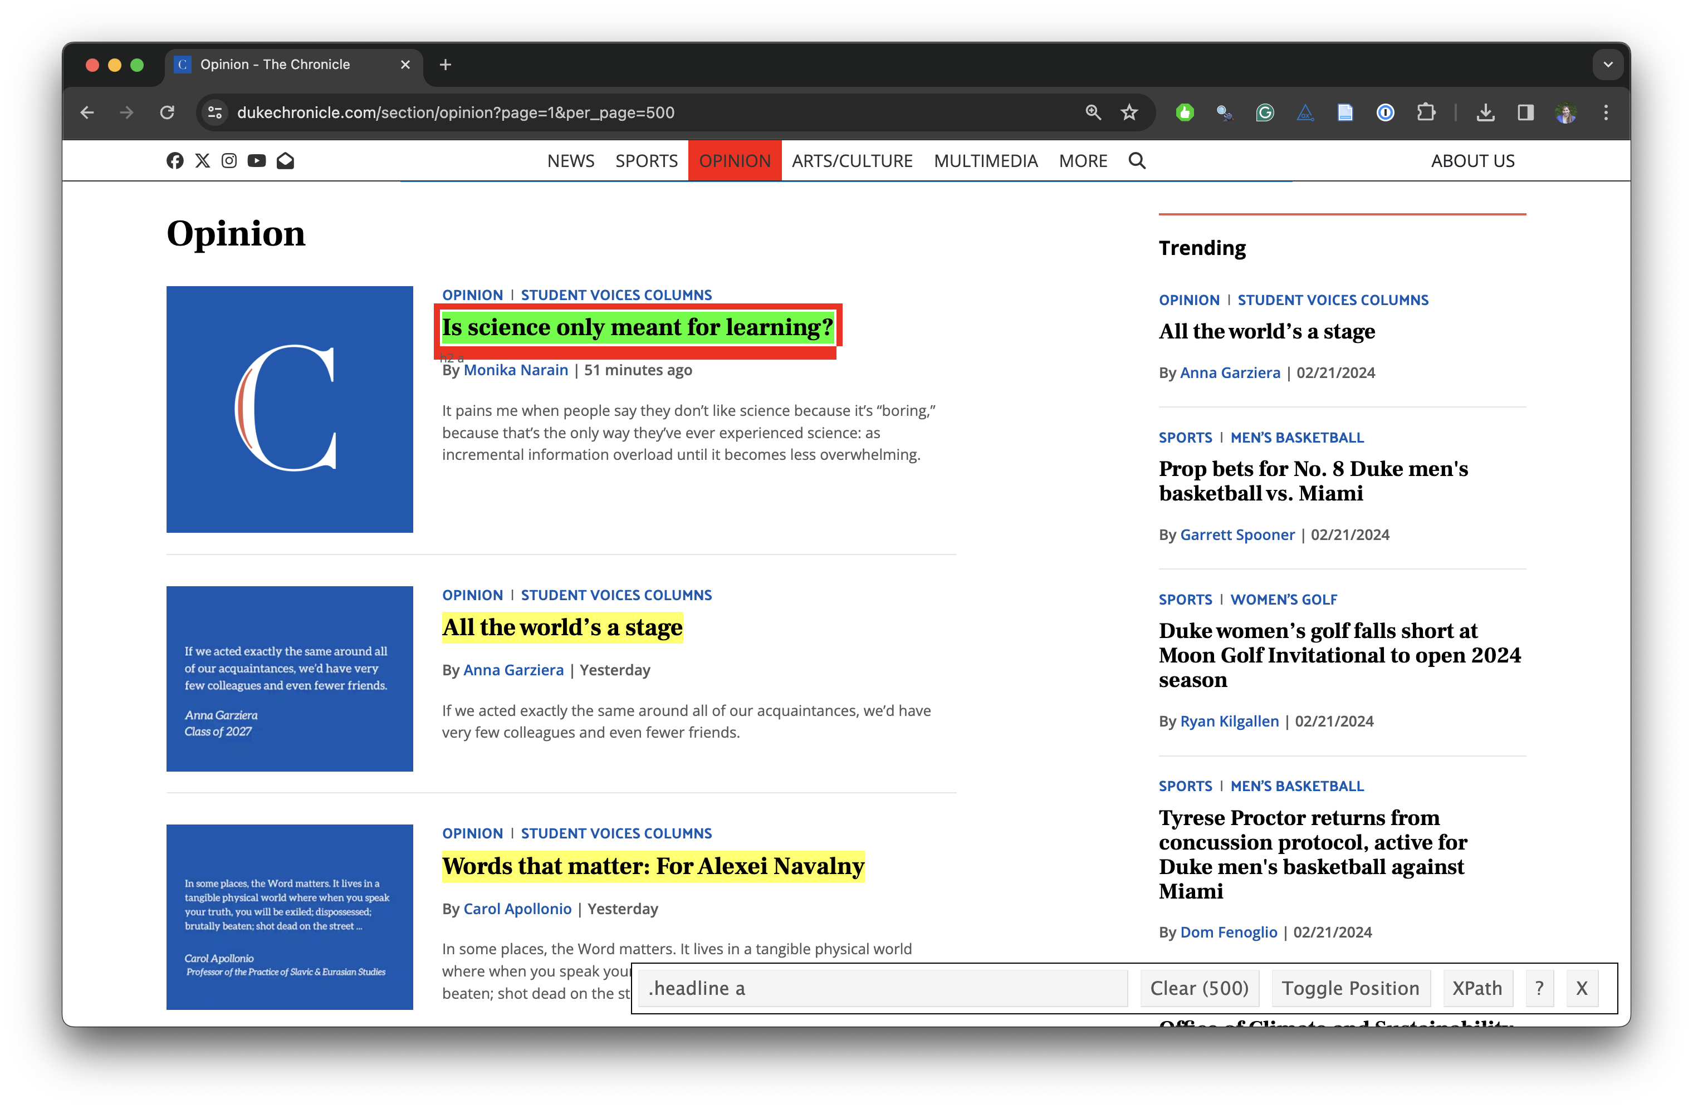Open the Instagram social icon
This screenshot has height=1109, width=1693.
(x=229, y=161)
